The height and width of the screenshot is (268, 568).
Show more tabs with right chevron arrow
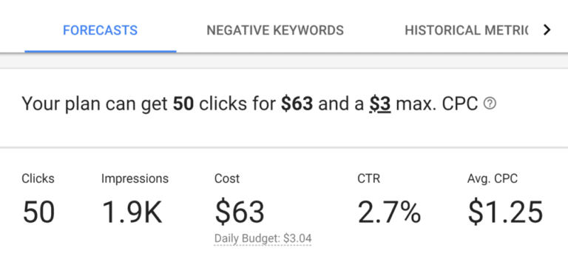[x=547, y=30]
